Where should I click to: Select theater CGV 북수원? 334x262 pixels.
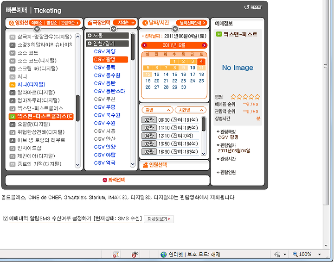(x=107, y=115)
